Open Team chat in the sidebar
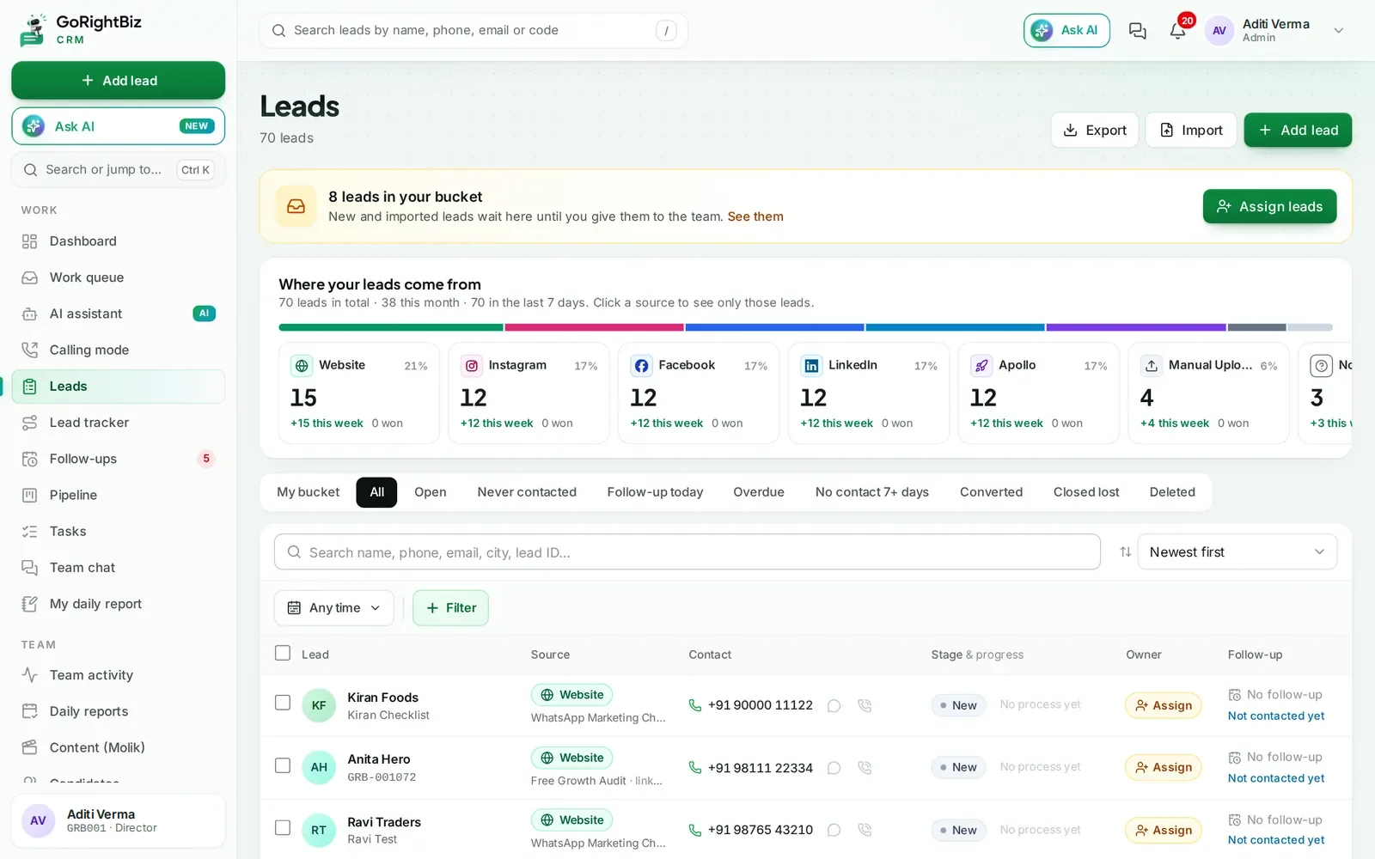This screenshot has height=859, width=1375. point(119,567)
